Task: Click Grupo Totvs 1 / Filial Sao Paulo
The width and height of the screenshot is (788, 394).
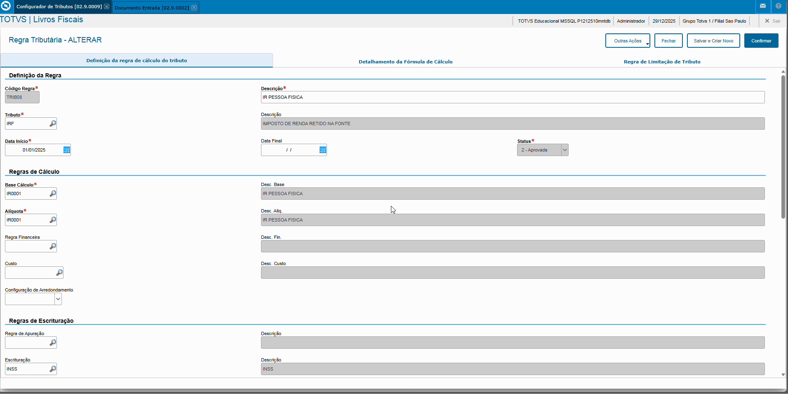Action: [714, 21]
